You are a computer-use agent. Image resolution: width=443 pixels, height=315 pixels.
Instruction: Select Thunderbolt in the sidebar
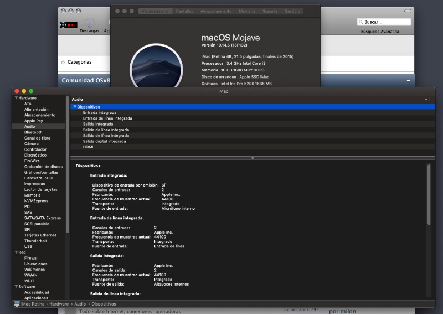(35, 241)
